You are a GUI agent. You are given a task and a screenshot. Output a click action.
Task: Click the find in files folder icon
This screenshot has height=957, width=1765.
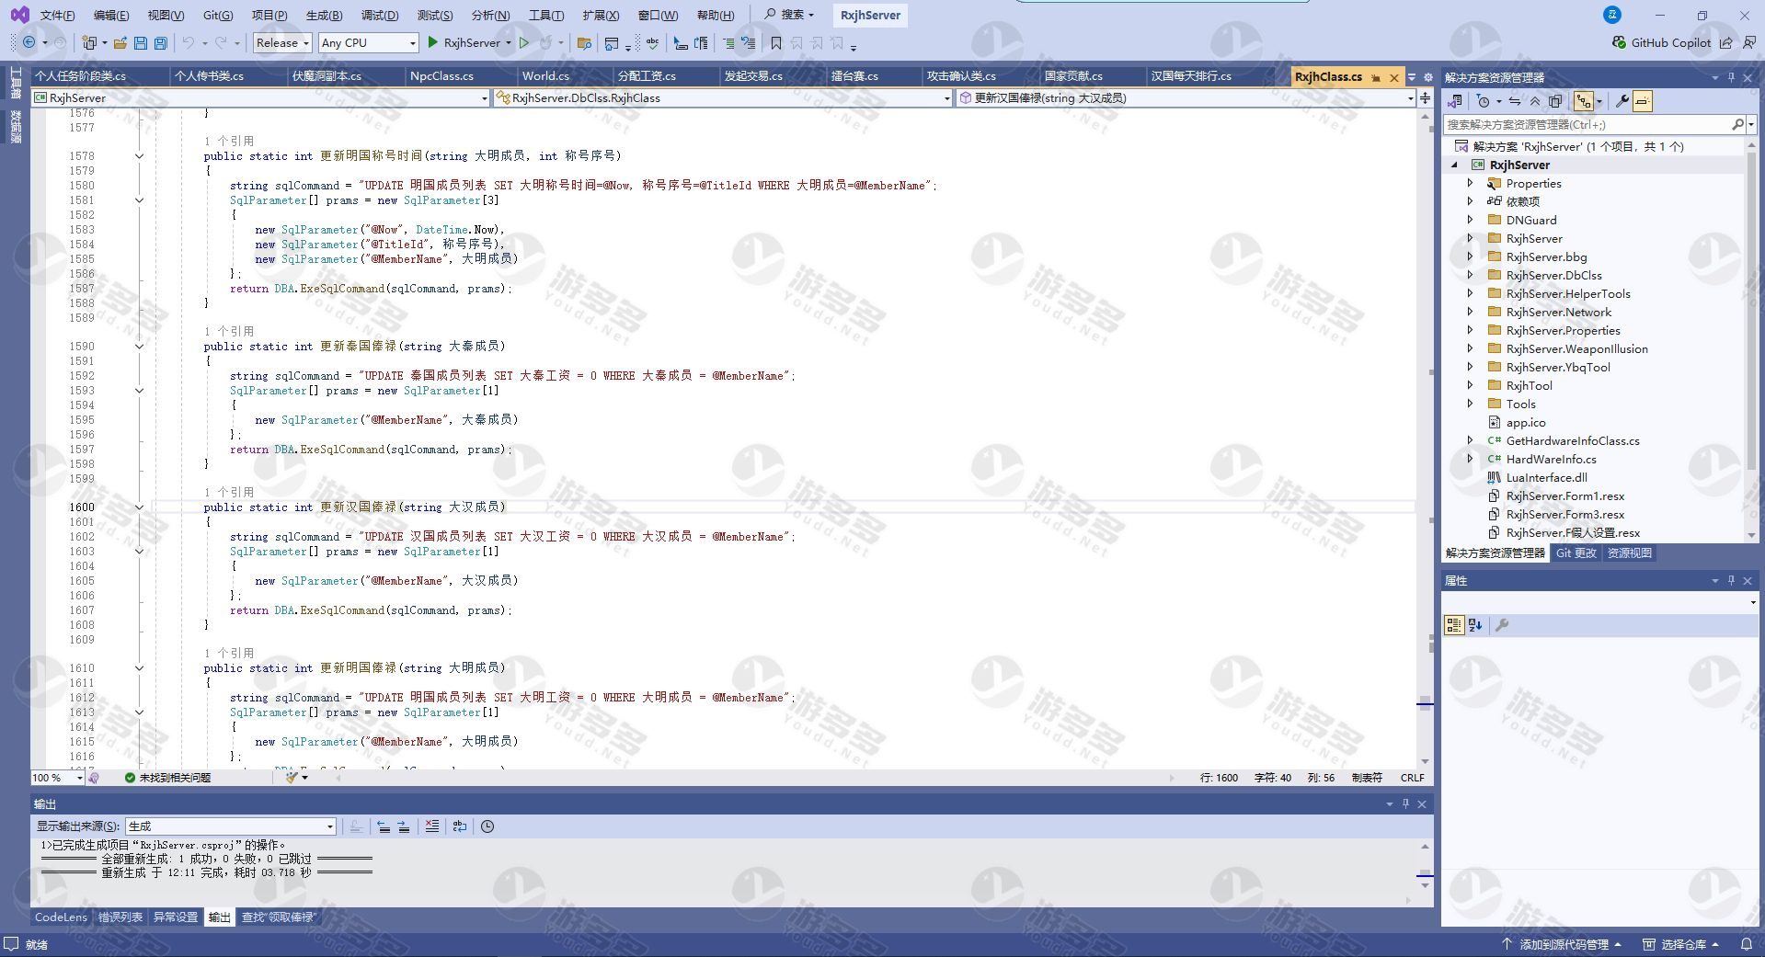(583, 42)
